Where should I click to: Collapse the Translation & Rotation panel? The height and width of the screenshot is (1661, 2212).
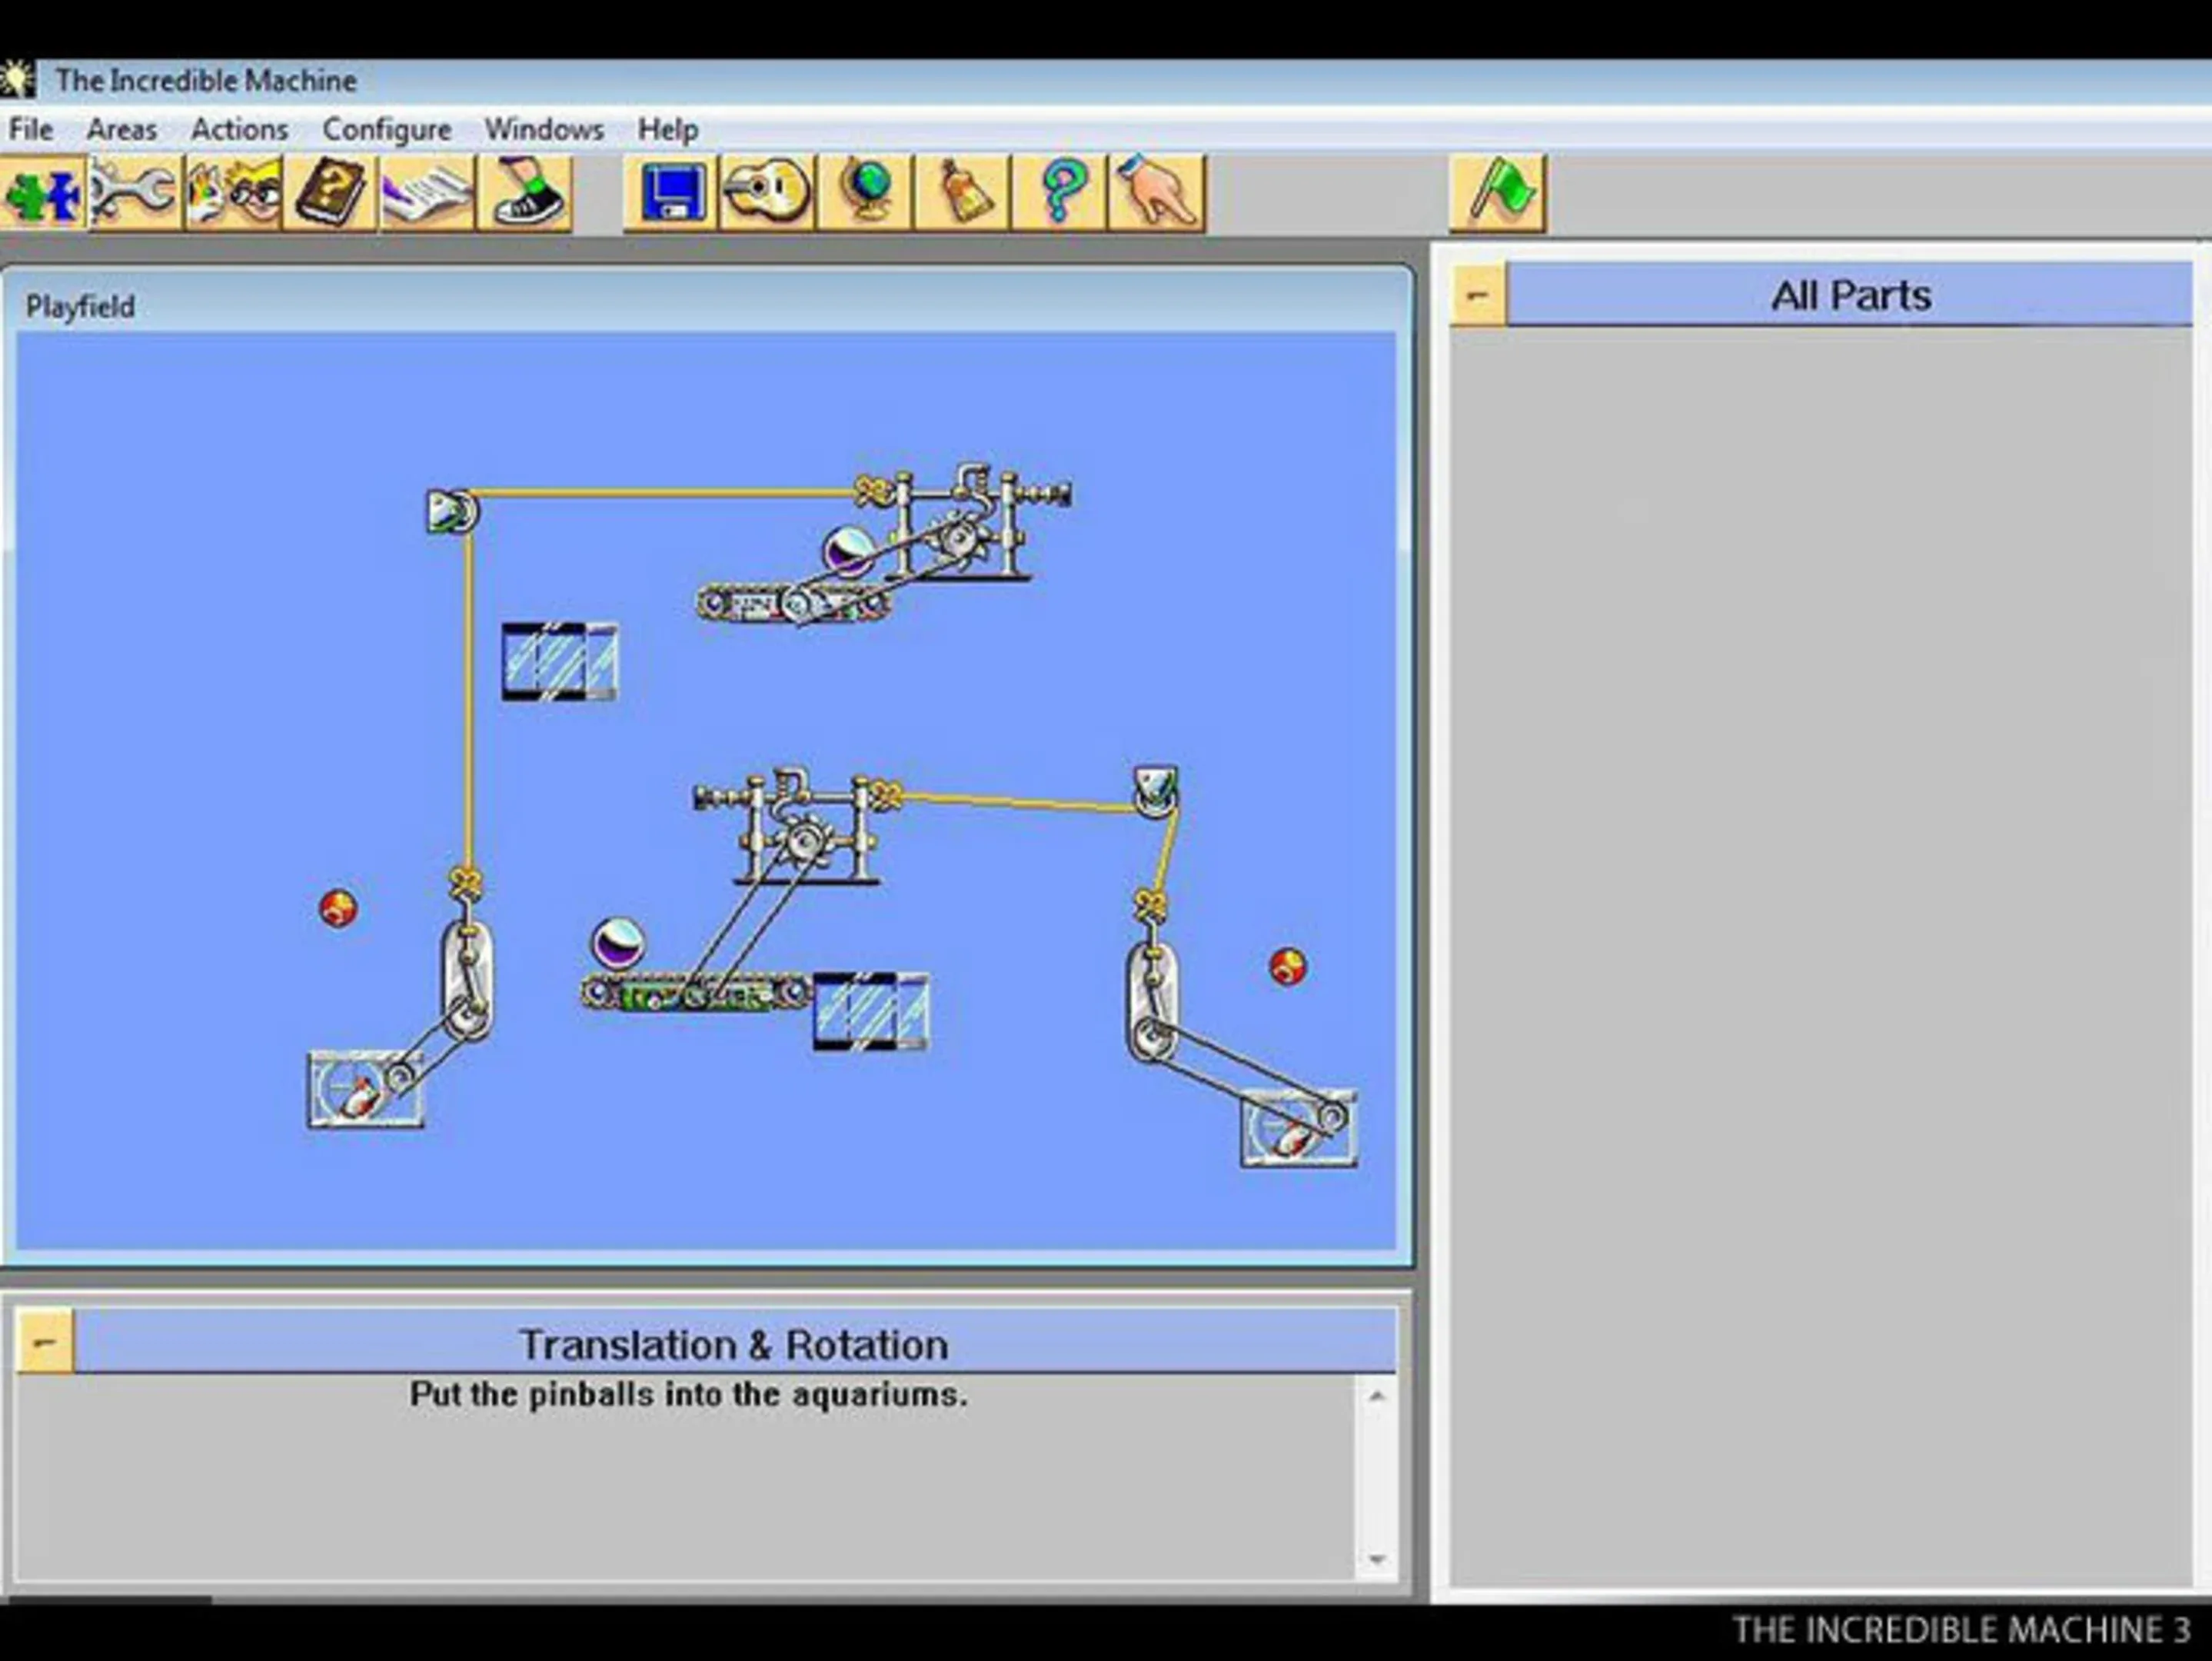[x=45, y=1342]
